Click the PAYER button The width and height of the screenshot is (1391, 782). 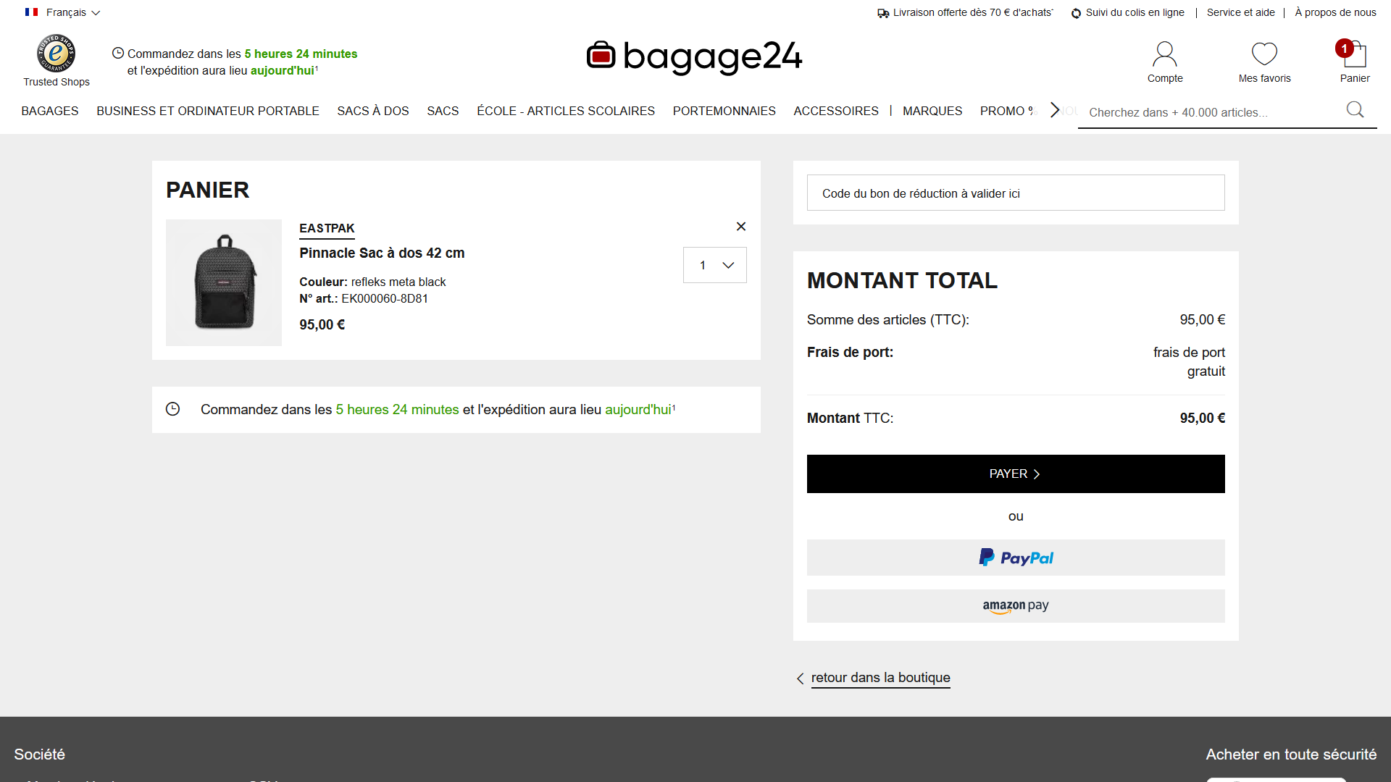(1016, 474)
